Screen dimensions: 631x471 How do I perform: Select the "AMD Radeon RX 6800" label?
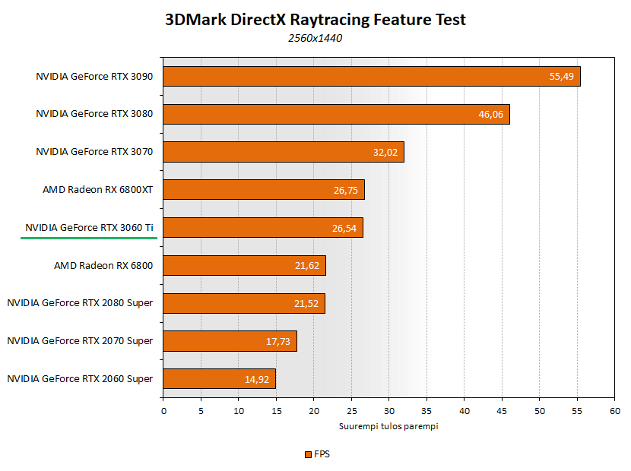tap(103, 265)
